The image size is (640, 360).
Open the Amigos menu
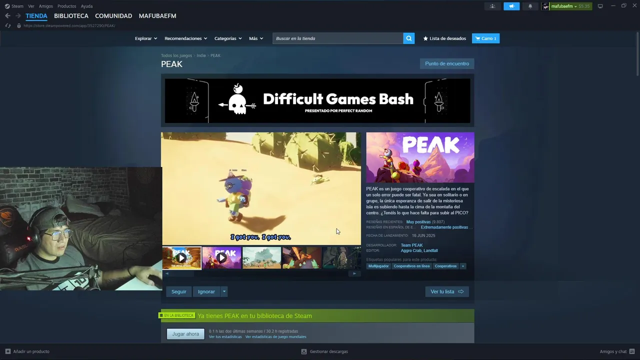coord(46,6)
